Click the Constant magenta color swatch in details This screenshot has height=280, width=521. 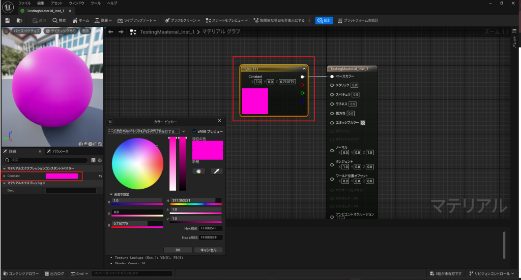click(62, 176)
